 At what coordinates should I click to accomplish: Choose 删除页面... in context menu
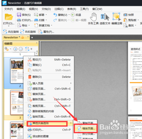[49, 100]
